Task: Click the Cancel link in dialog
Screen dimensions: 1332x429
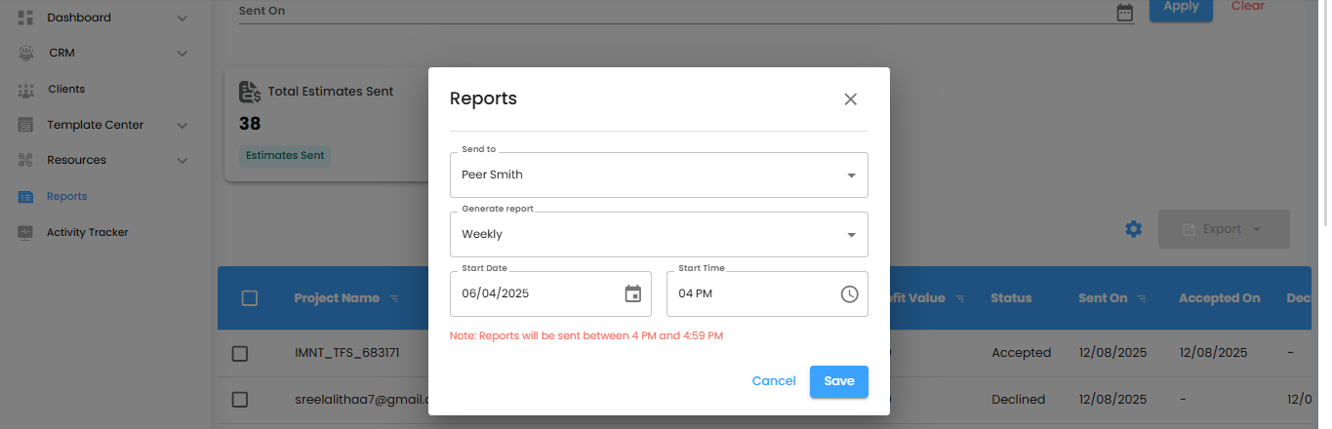Action: tap(773, 381)
